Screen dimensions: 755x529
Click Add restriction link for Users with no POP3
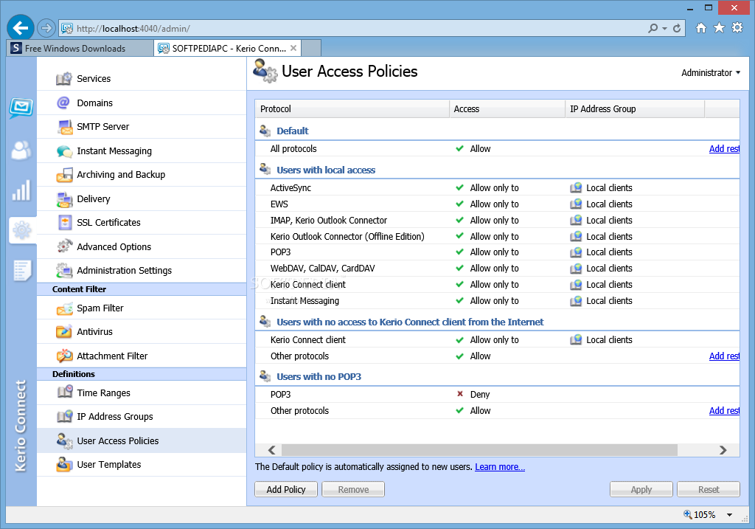click(x=724, y=410)
